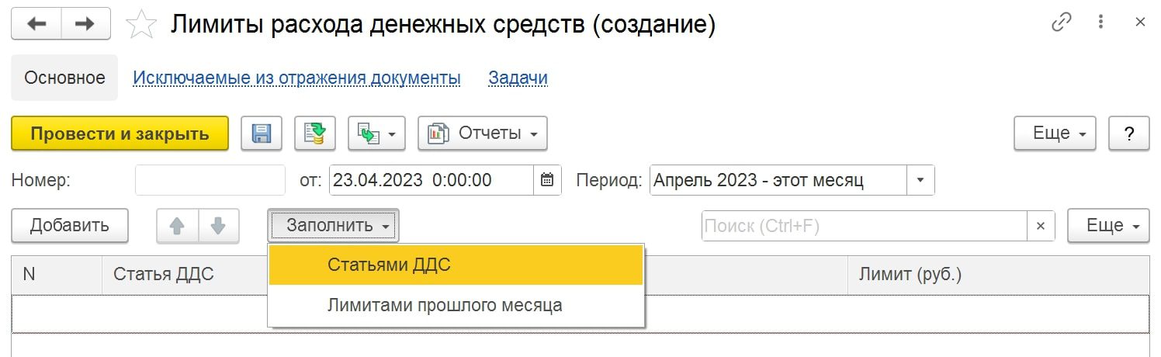Add document to favorites star
The width and height of the screenshot is (1161, 357).
pos(140,25)
